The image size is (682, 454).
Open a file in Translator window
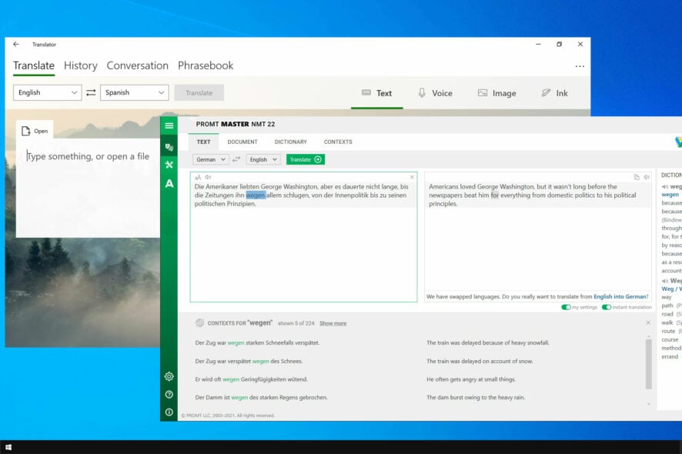point(35,131)
